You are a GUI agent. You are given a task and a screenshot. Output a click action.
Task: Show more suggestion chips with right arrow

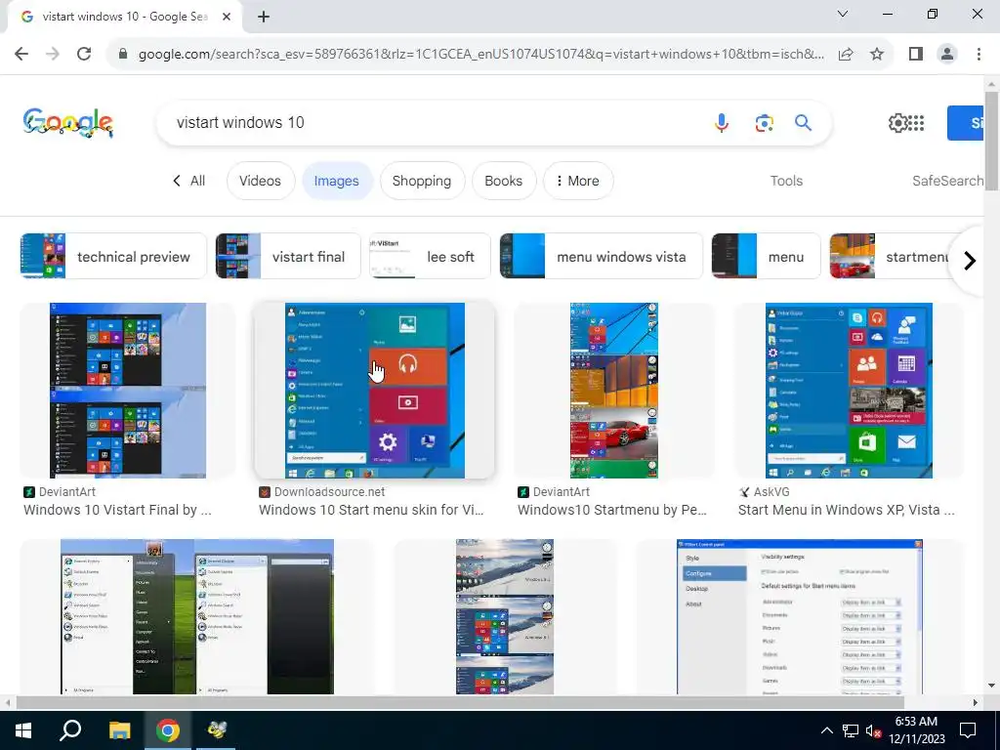tap(970, 261)
